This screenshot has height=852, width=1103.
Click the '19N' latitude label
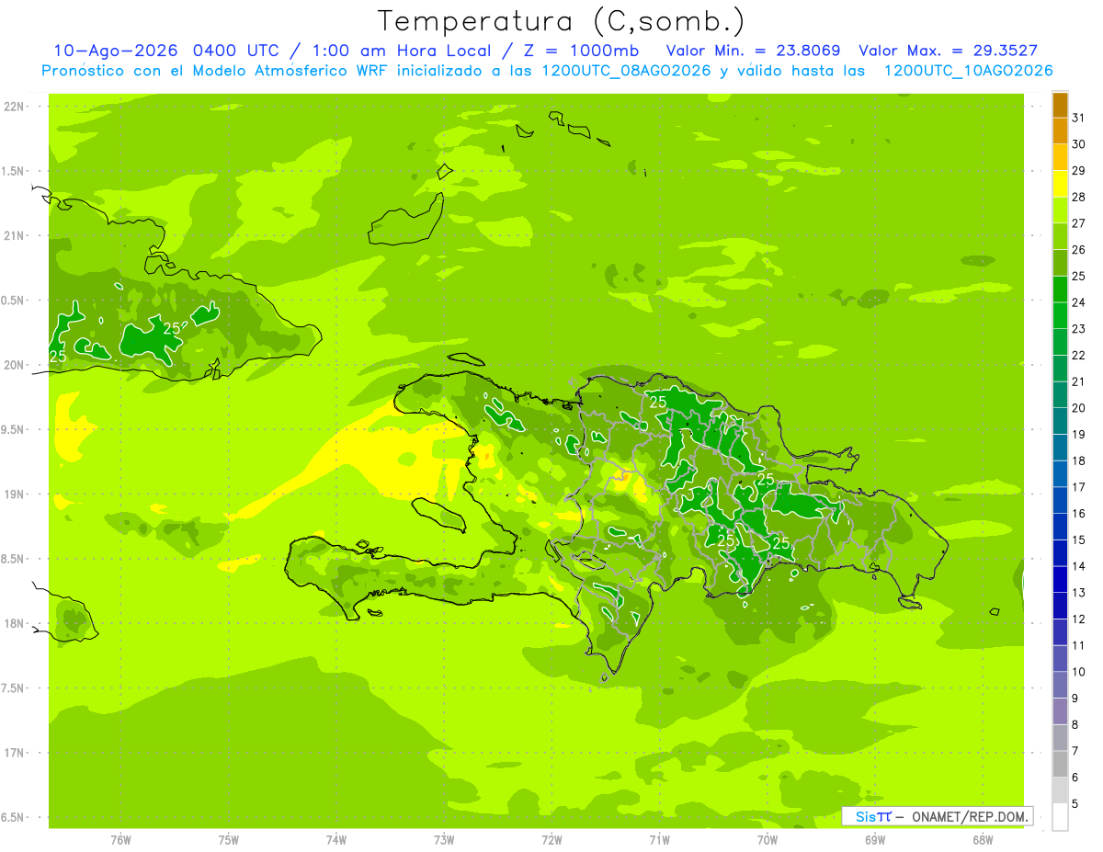pyautogui.click(x=14, y=494)
